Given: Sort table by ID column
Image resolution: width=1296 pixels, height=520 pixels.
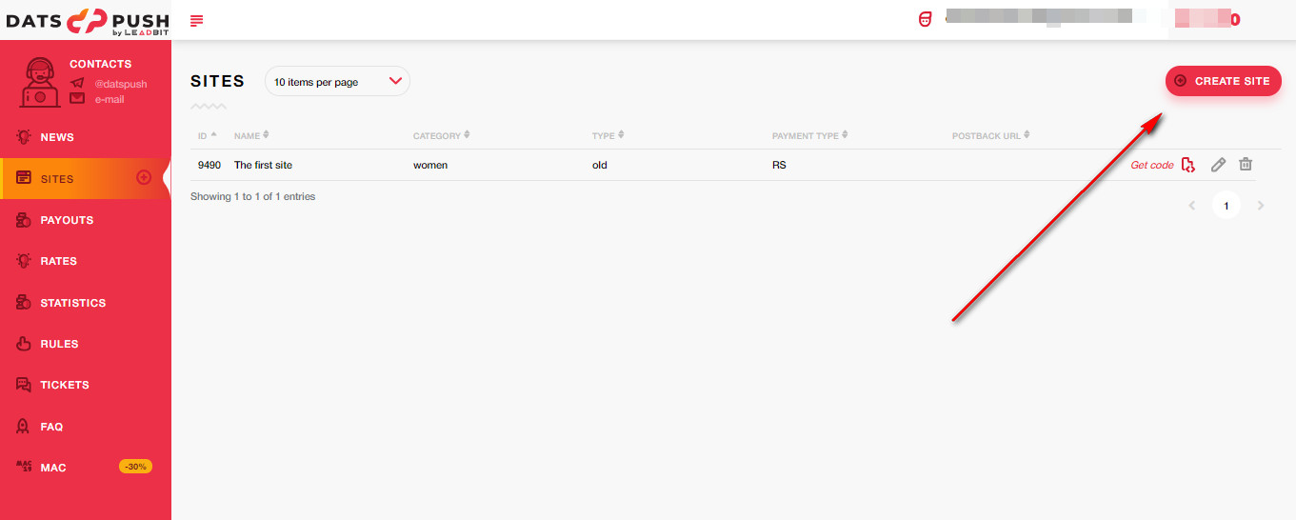Looking at the screenshot, I should click(x=207, y=135).
